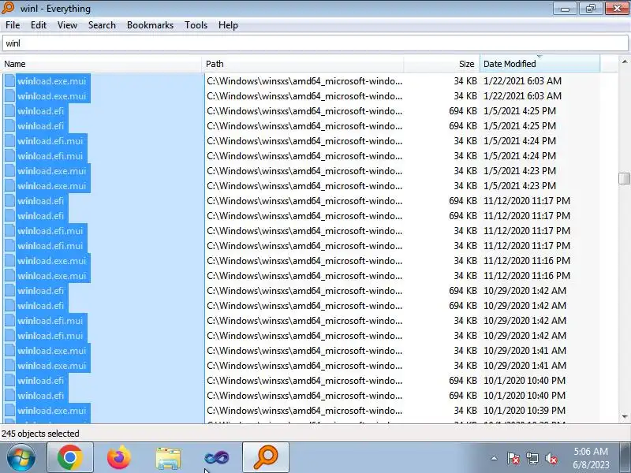
Task: Click path of first row dated 1/22/2021
Action: 304,81
